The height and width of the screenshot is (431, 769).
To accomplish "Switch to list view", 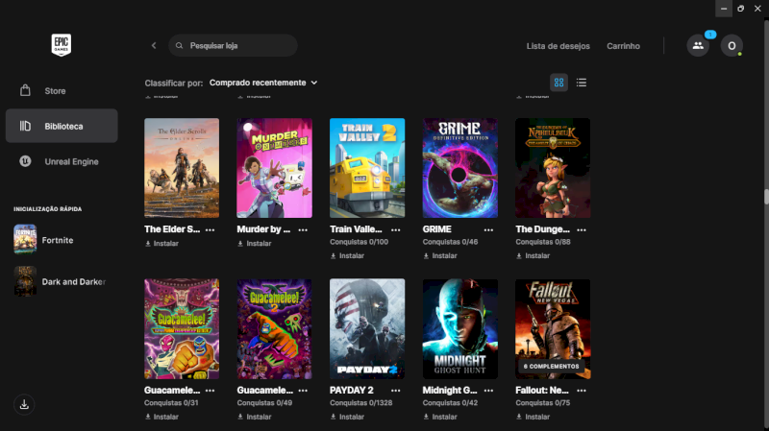I will pos(582,83).
